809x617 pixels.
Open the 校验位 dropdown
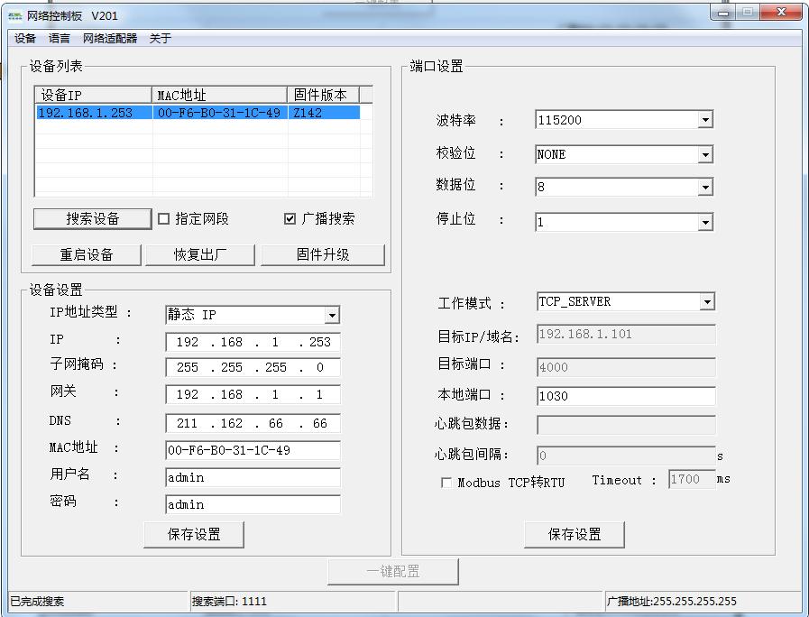point(704,153)
